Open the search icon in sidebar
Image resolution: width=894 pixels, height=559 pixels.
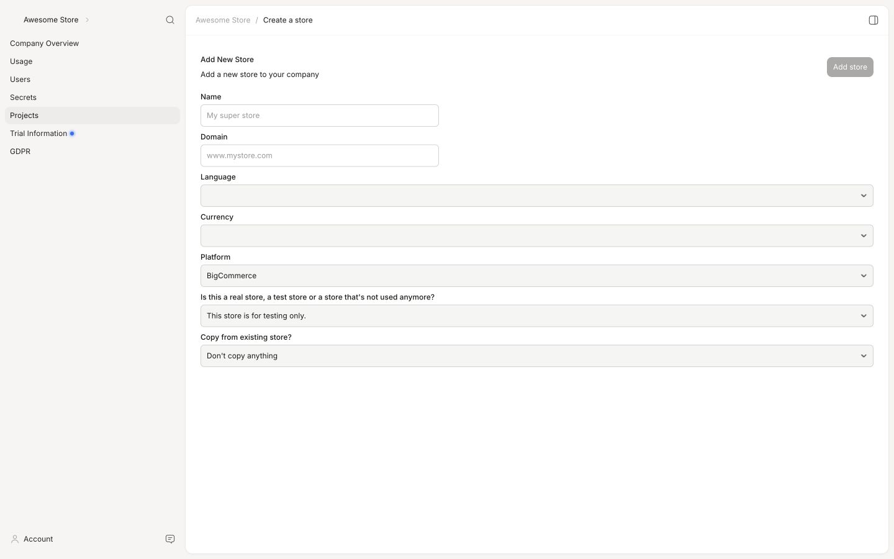point(170,20)
